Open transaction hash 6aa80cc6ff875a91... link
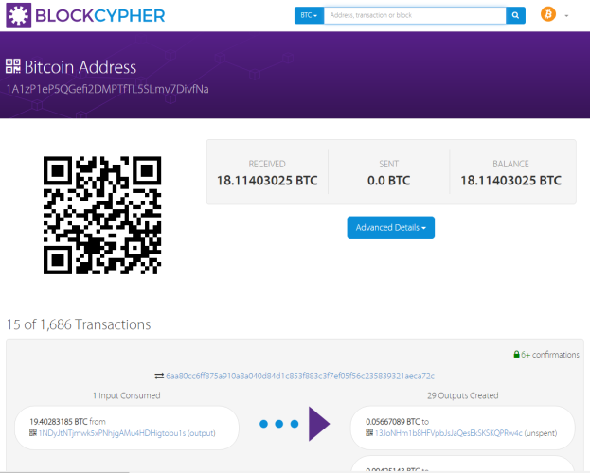The height and width of the screenshot is (473, 590). (x=300, y=376)
